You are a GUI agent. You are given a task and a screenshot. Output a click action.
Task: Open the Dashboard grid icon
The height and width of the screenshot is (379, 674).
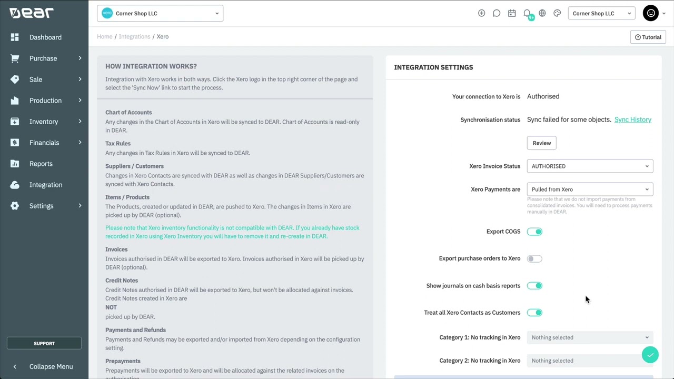click(15, 37)
